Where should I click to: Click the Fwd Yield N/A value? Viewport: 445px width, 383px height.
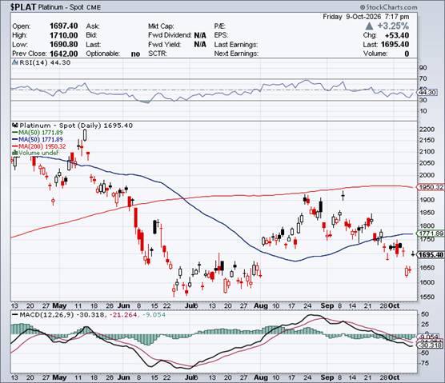200,45
